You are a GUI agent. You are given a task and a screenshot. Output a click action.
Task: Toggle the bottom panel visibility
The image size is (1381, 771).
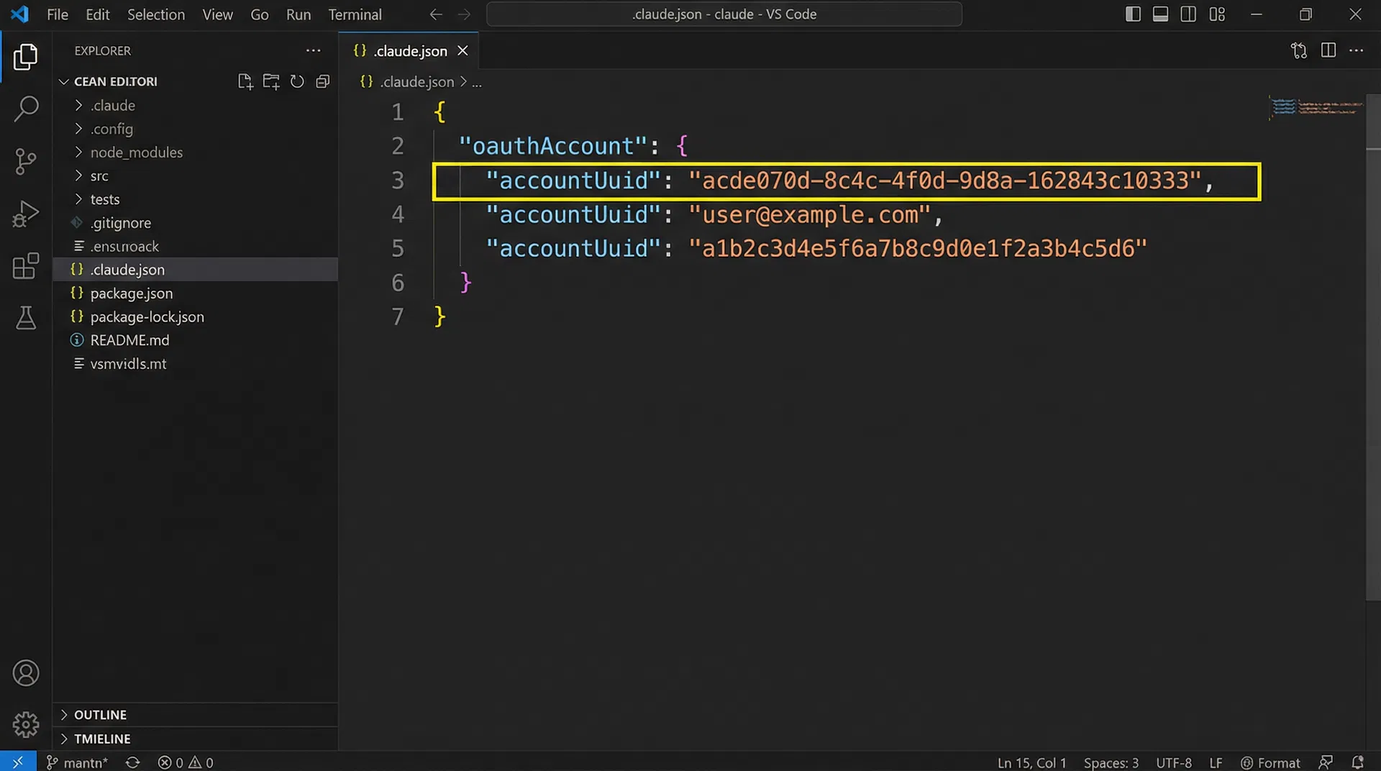(1160, 14)
